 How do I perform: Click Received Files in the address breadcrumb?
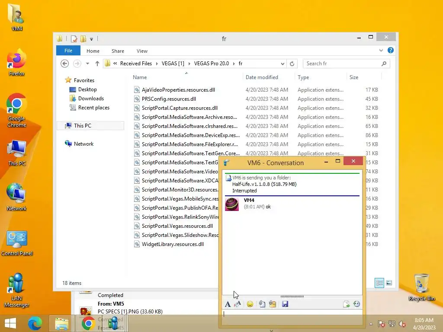(136, 64)
